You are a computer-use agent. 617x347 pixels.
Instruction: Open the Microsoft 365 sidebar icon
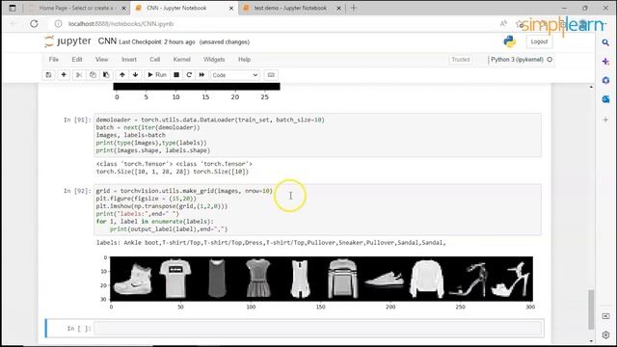(x=605, y=80)
